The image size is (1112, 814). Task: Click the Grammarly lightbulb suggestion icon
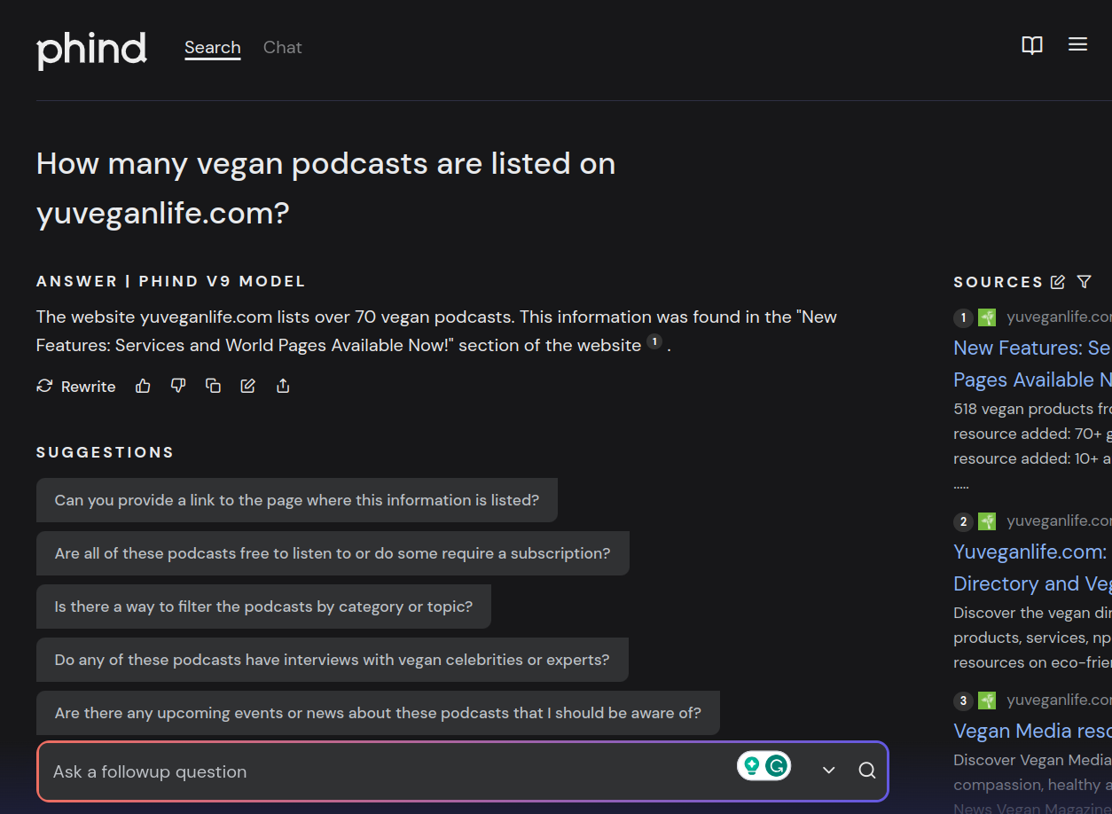tap(752, 766)
